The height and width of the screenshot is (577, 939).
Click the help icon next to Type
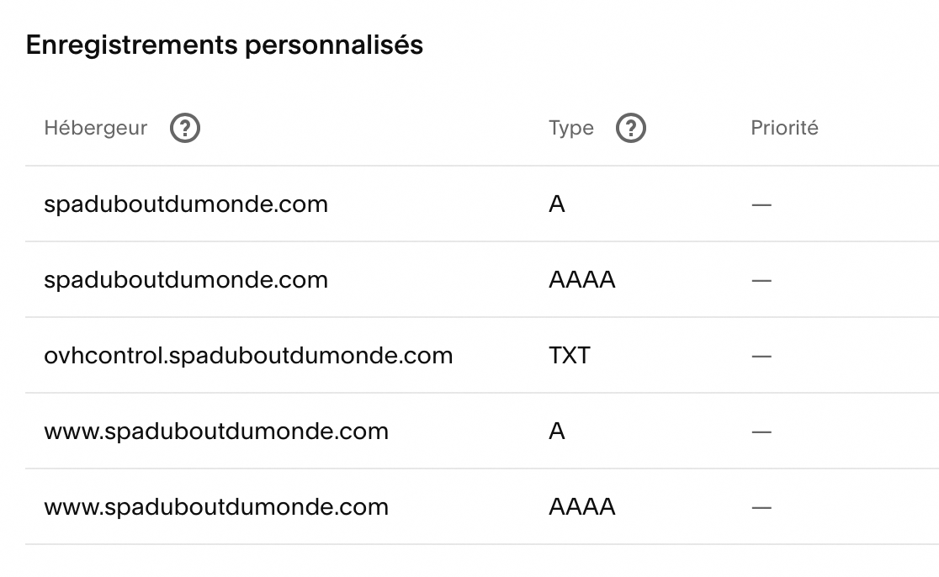coord(631,129)
